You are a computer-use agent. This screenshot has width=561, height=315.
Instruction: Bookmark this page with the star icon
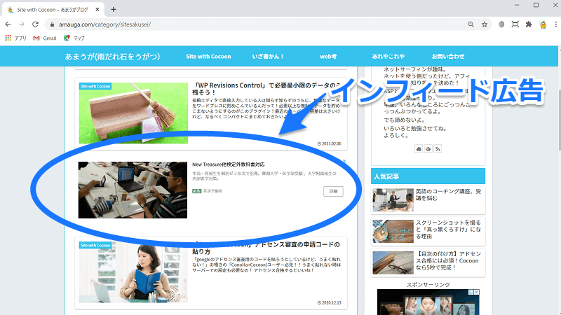point(485,24)
